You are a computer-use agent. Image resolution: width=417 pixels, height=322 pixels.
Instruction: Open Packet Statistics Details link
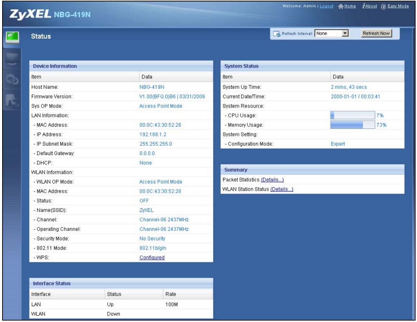pyautogui.click(x=272, y=180)
